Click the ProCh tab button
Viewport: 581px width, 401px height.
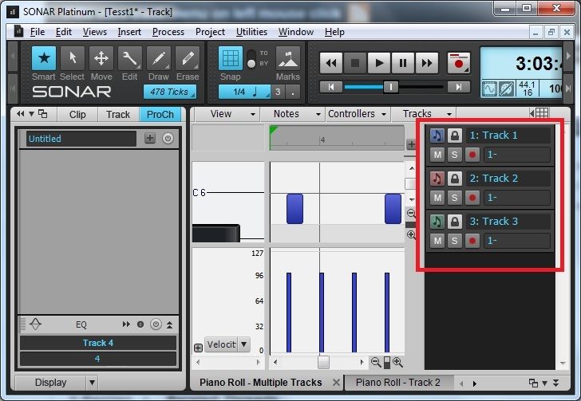pos(160,114)
